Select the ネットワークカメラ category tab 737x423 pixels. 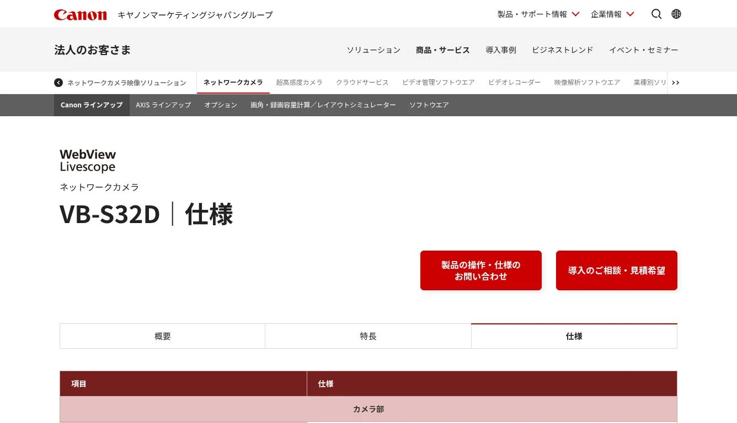click(x=233, y=83)
